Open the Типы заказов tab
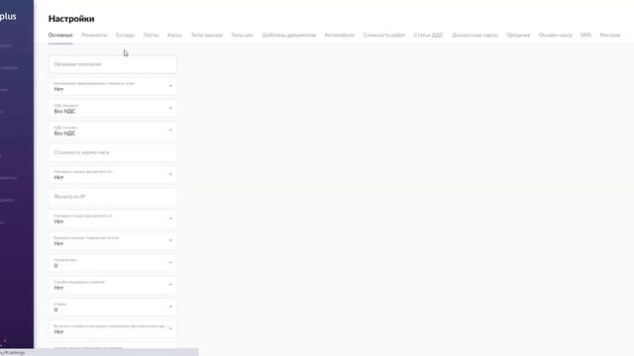Viewport: 634px width, 356px height. click(x=207, y=36)
